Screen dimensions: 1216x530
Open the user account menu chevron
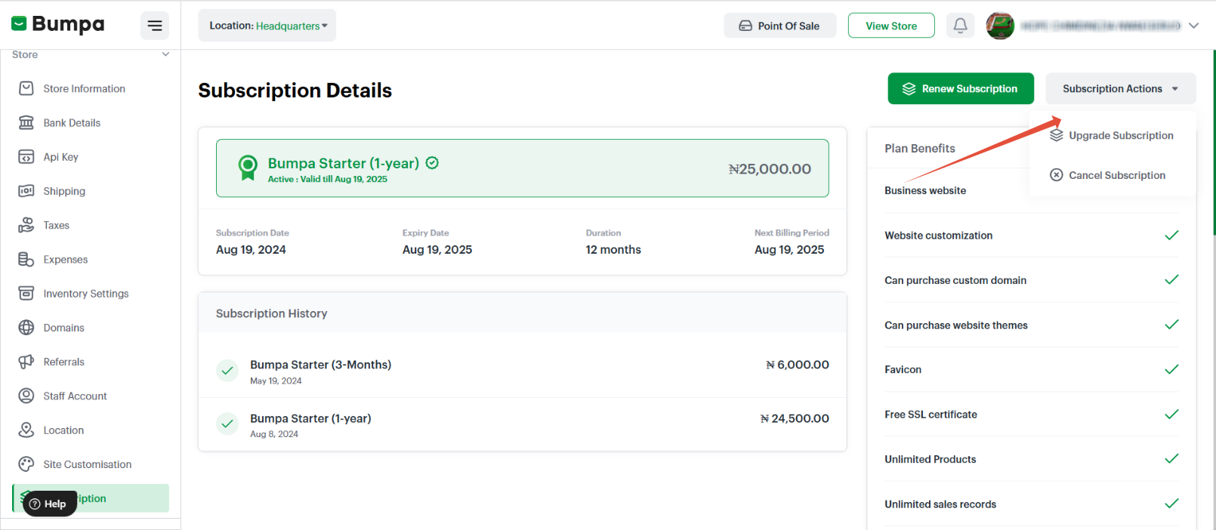1193,26
